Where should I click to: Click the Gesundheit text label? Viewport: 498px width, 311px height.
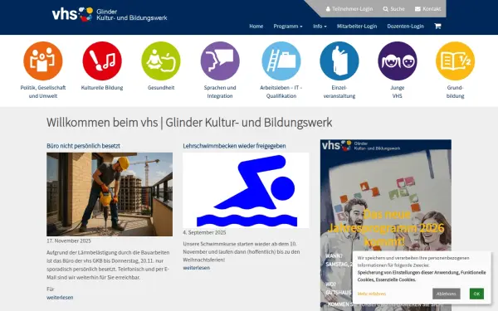161,88
